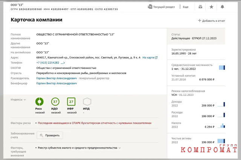This screenshot has width=241, height=160.
Task: Click the IPD hexagon index icon
Action: tap(87, 102)
